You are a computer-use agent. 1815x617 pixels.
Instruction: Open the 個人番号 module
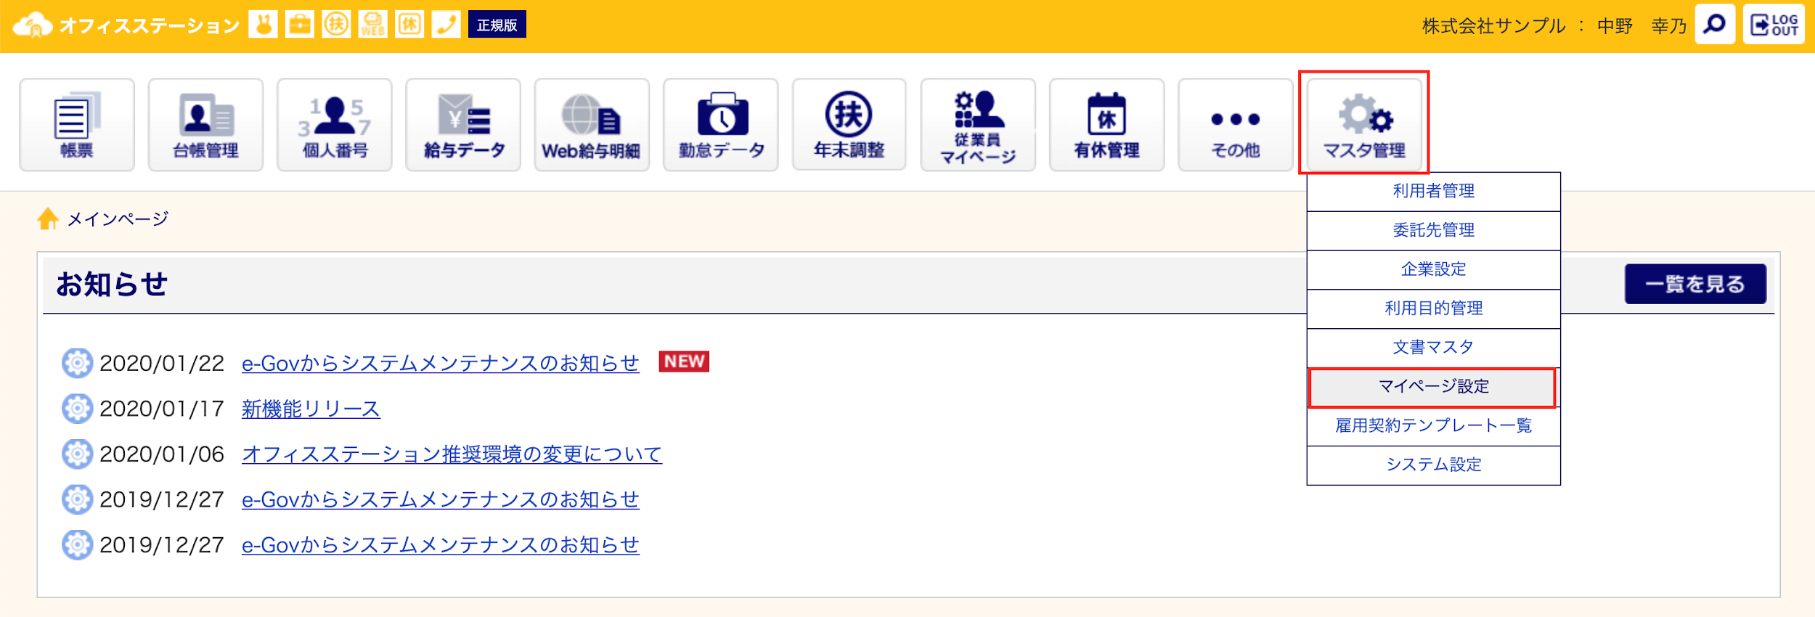[x=335, y=125]
